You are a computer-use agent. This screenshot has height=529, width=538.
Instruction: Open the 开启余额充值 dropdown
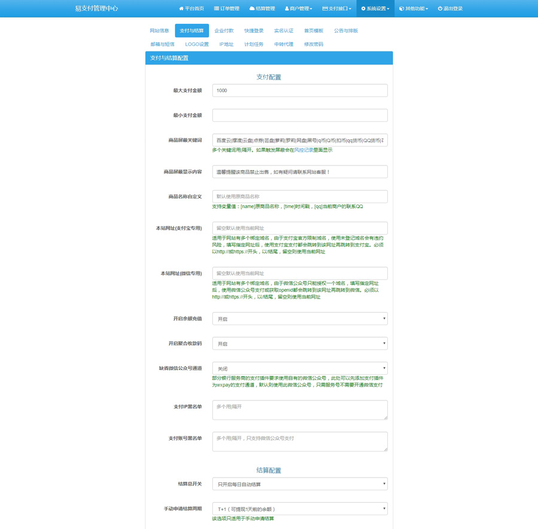click(x=299, y=319)
